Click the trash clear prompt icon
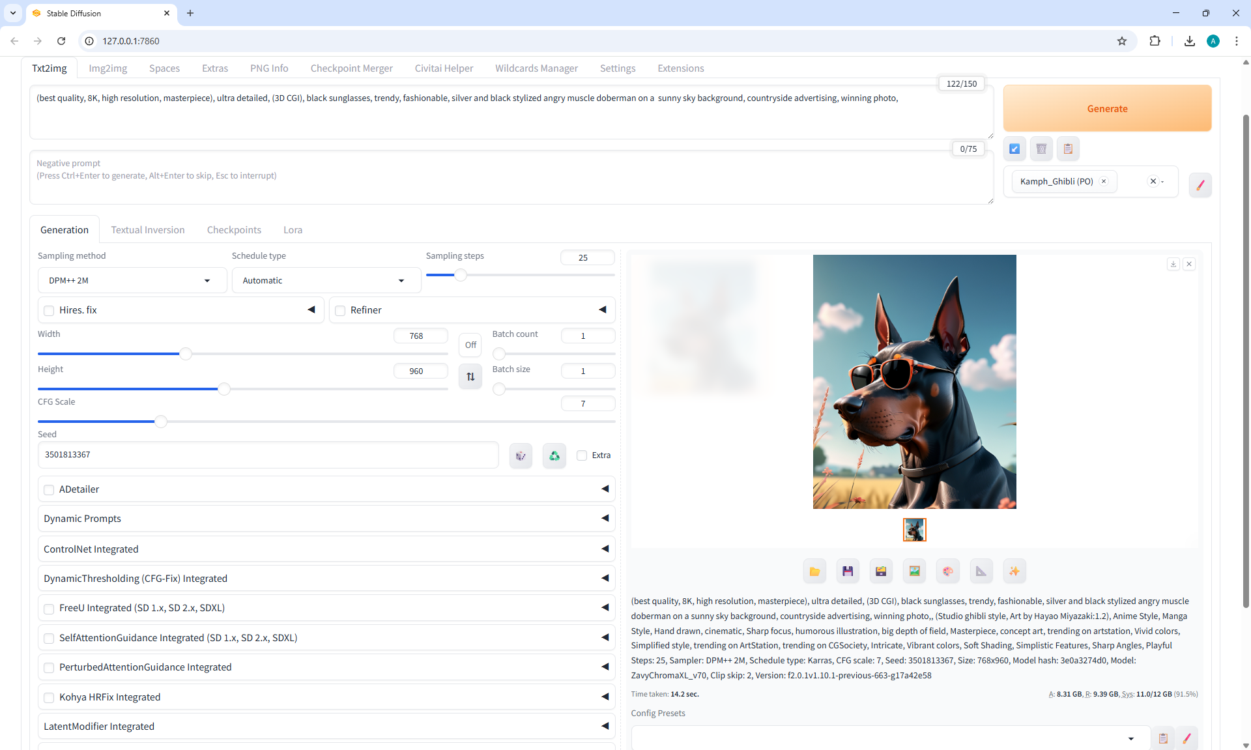The height and width of the screenshot is (750, 1251). [x=1041, y=149]
